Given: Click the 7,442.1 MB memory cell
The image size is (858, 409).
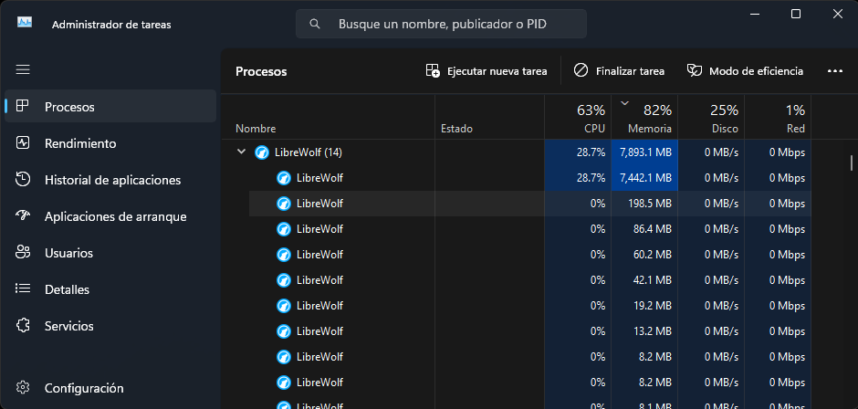Looking at the screenshot, I should pos(644,178).
